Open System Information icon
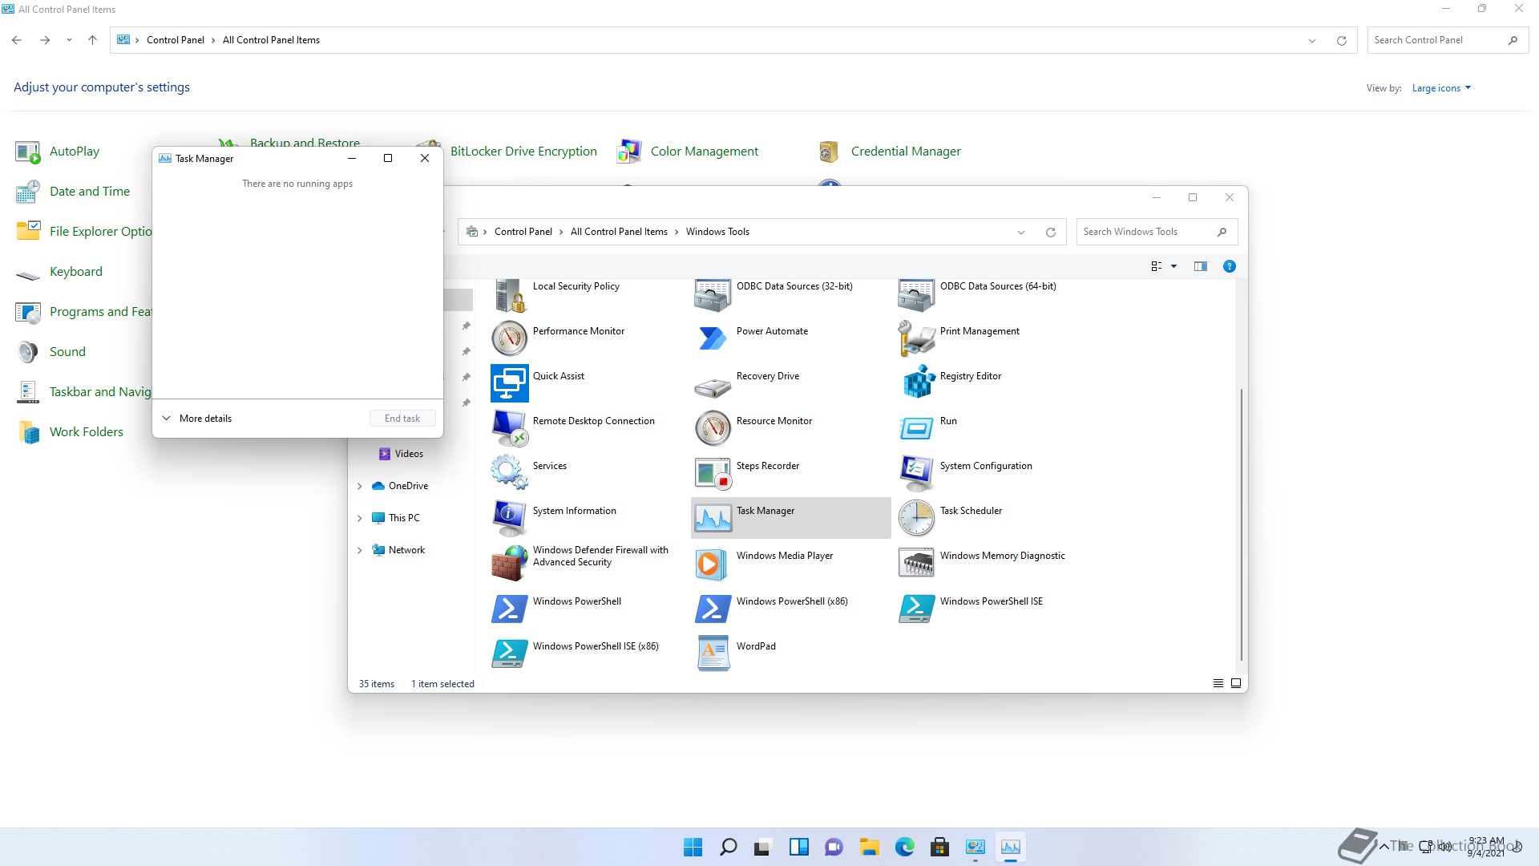The width and height of the screenshot is (1539, 866). click(510, 518)
